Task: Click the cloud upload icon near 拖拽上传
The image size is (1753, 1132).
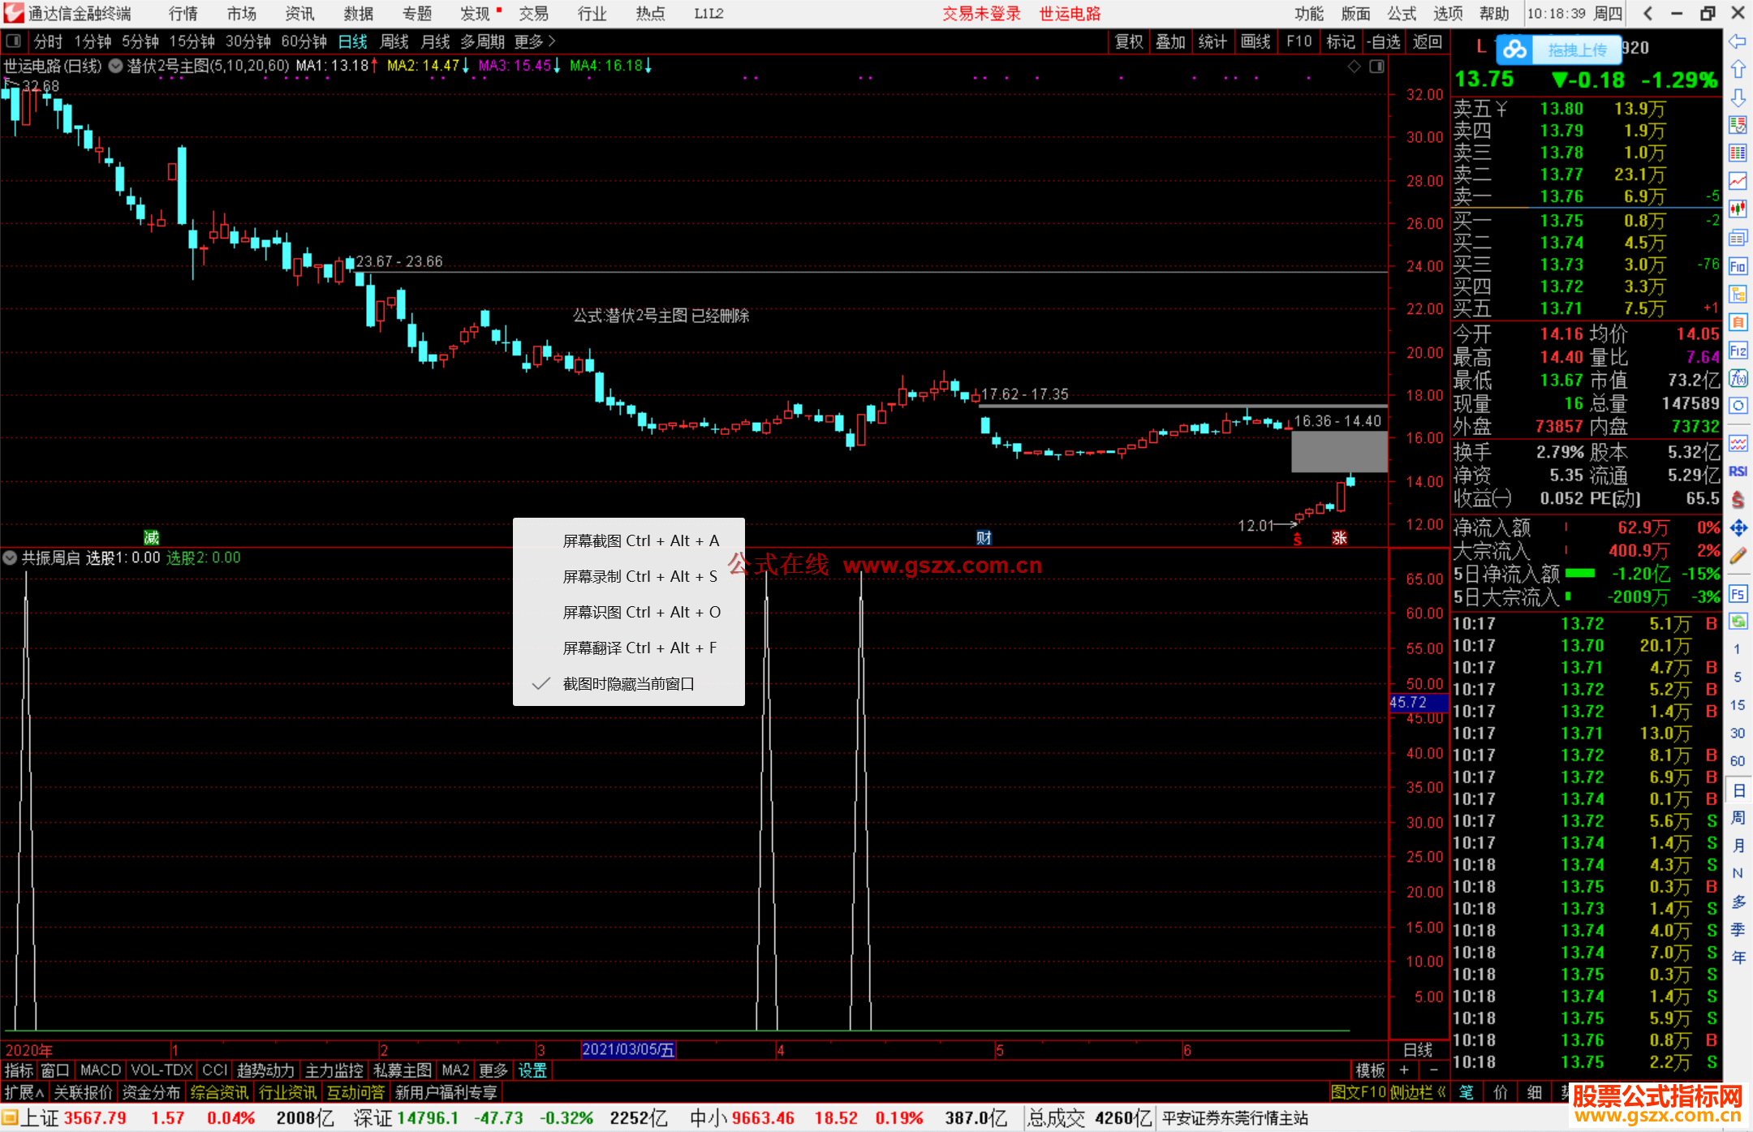Action: [x=1514, y=49]
